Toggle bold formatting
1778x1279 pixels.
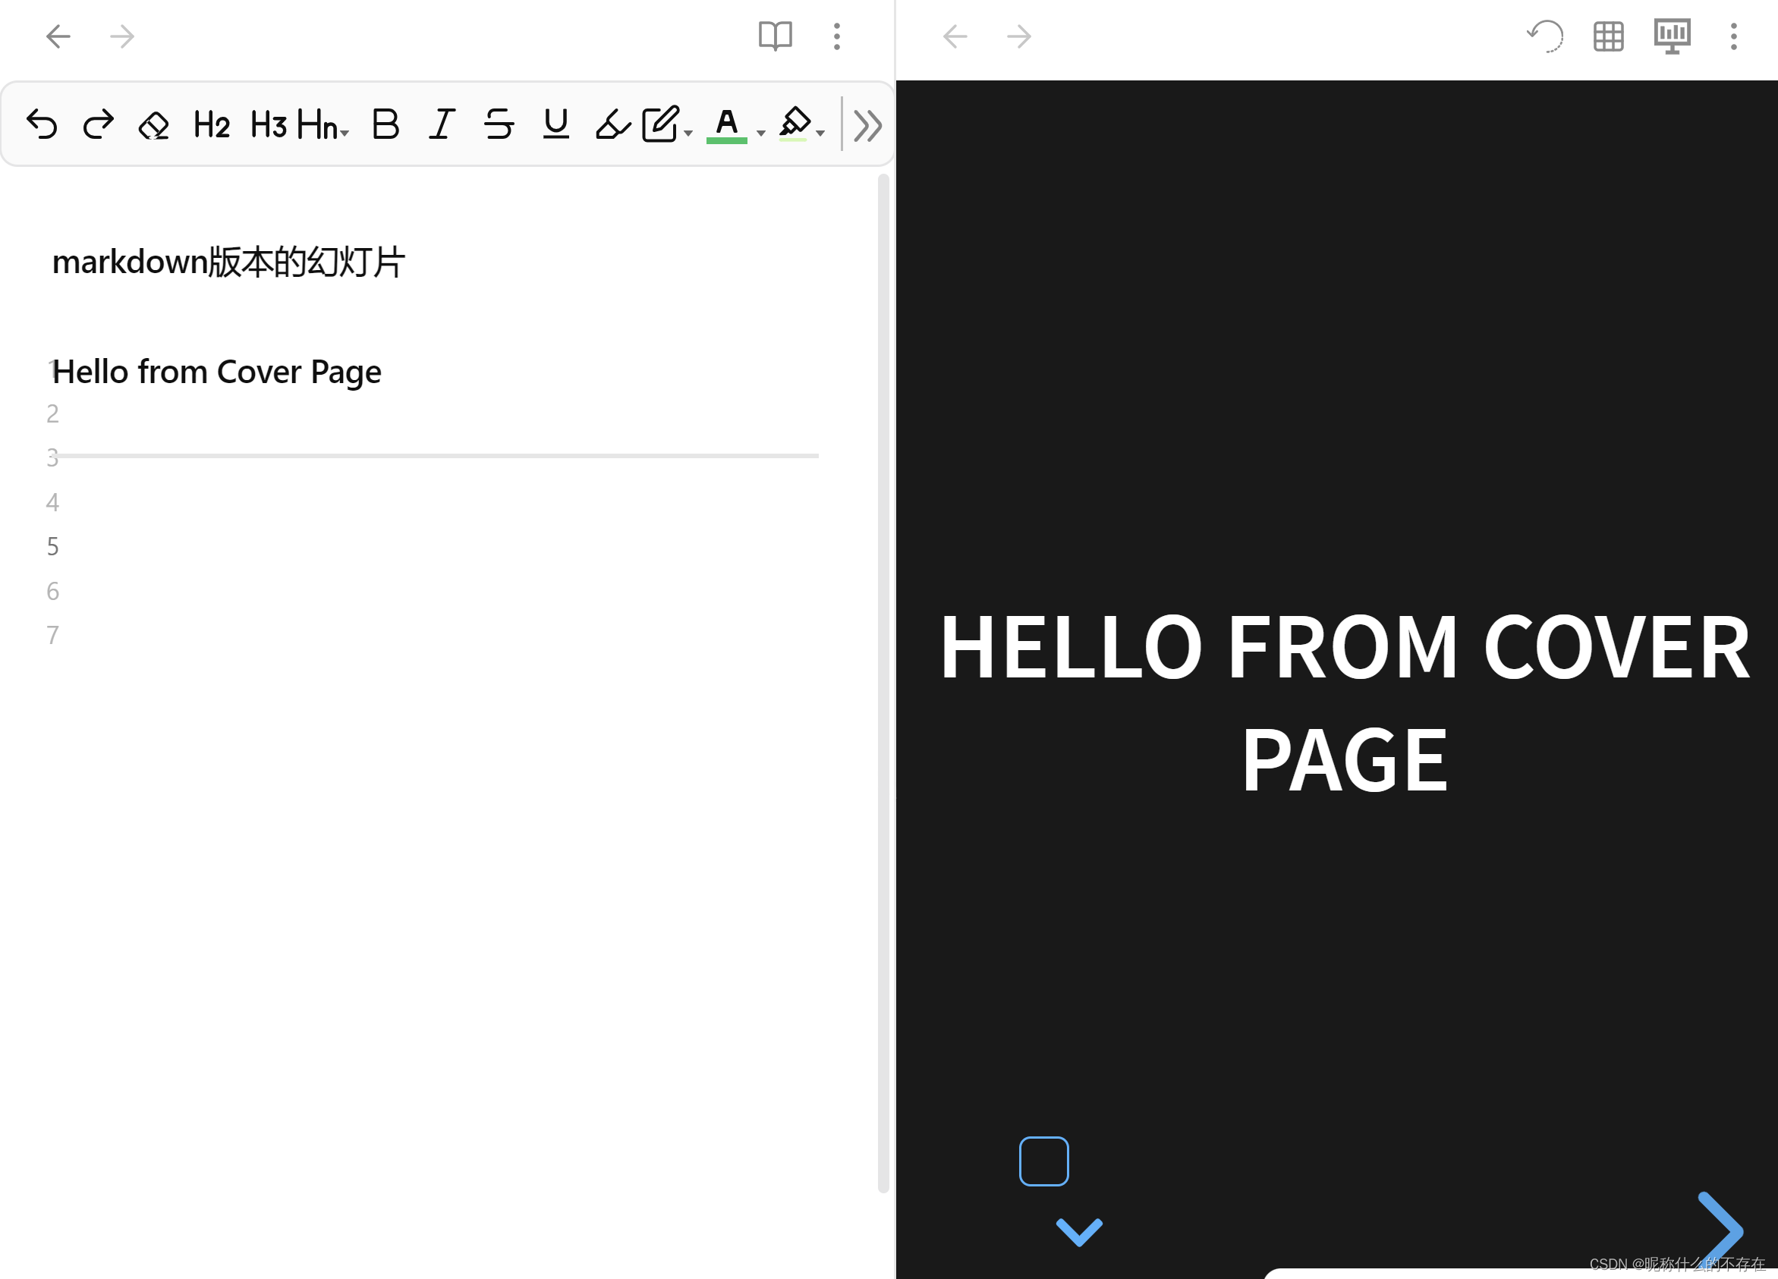pos(385,124)
